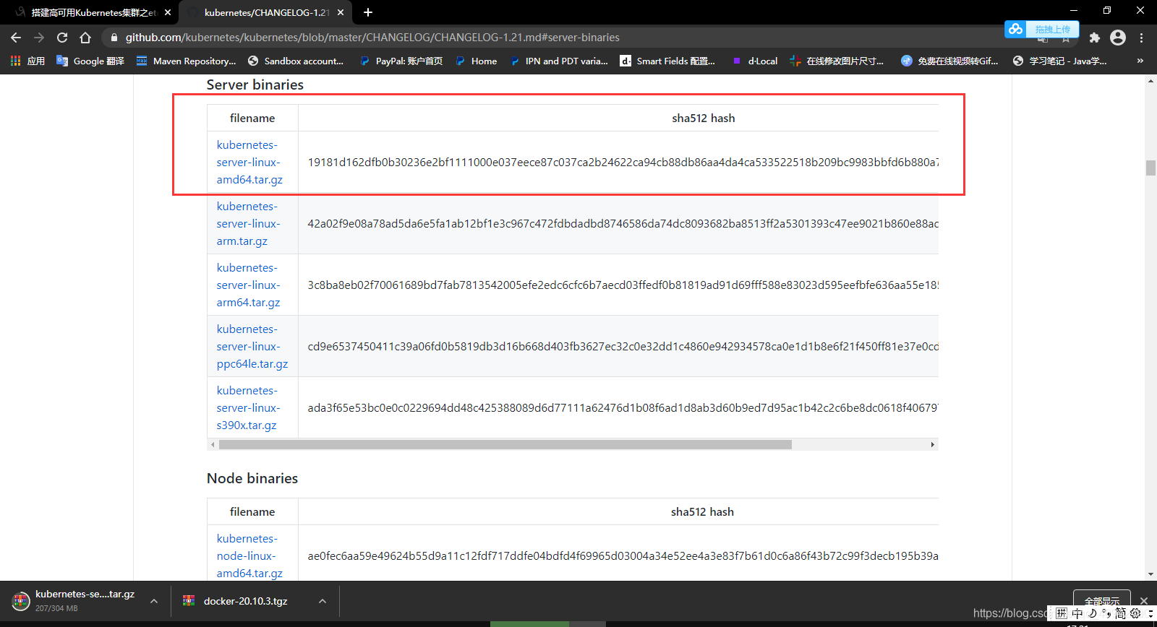Click the IME 中 language indicator
The image size is (1157, 627).
[x=1077, y=613]
